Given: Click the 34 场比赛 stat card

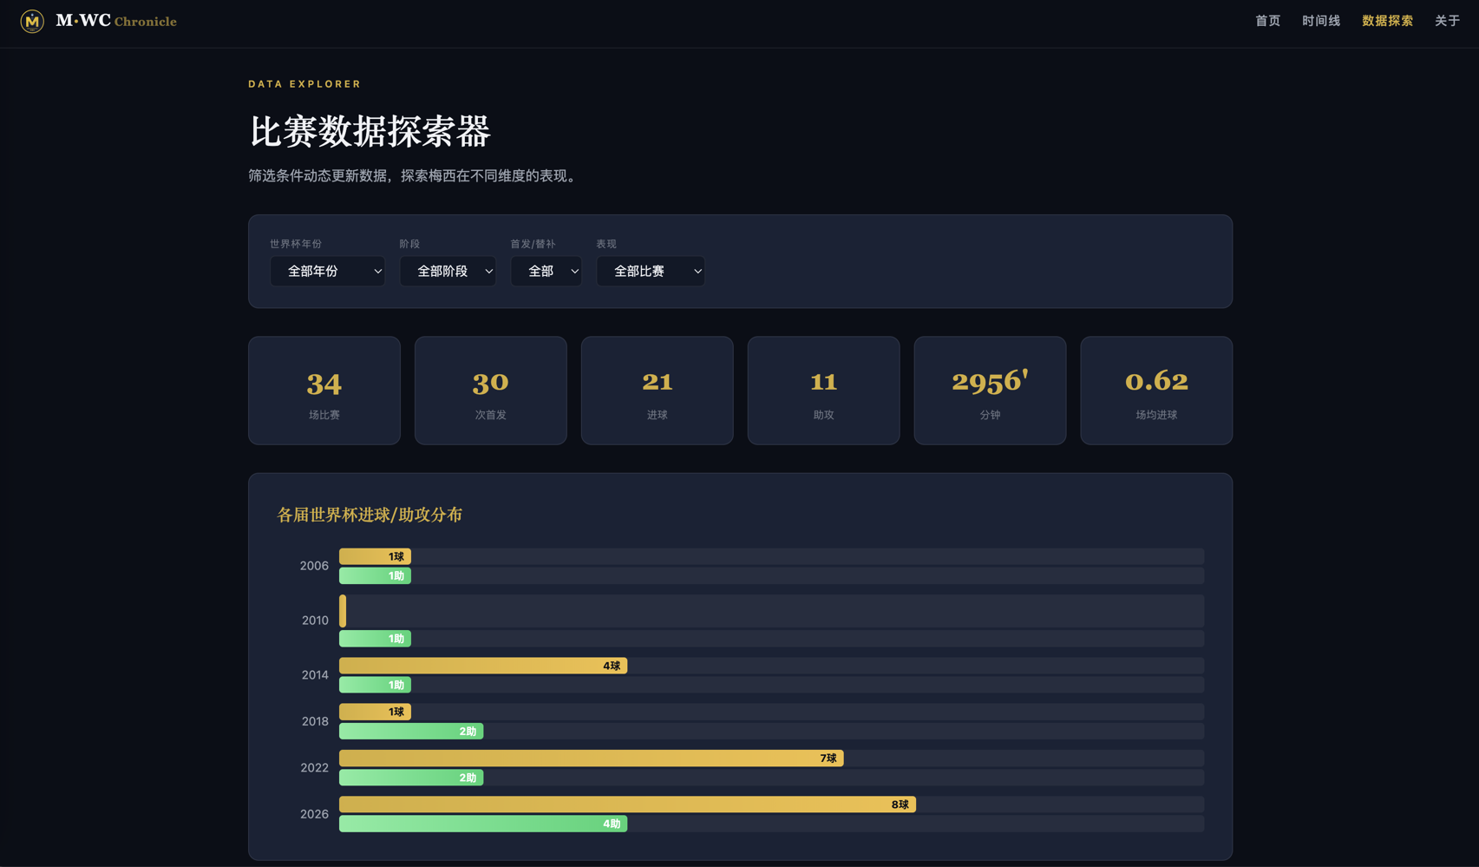Looking at the screenshot, I should click(x=324, y=391).
